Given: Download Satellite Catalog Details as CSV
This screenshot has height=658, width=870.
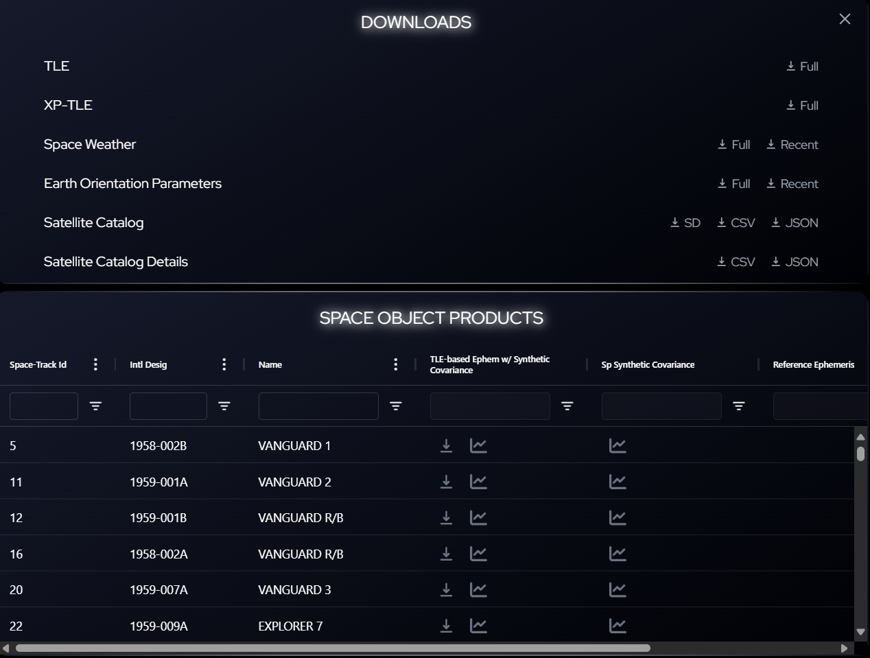Looking at the screenshot, I should tap(736, 262).
